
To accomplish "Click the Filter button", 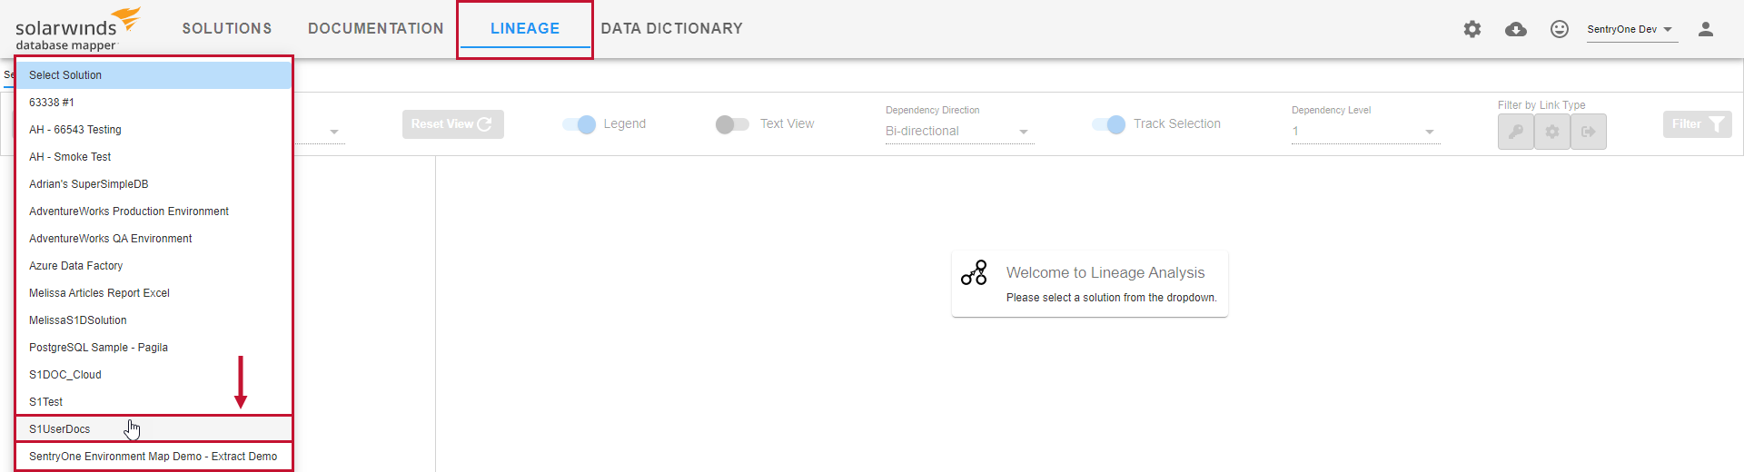I will (1698, 124).
